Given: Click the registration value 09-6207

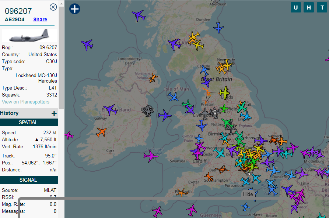Looking at the screenshot, I should [x=48, y=47].
